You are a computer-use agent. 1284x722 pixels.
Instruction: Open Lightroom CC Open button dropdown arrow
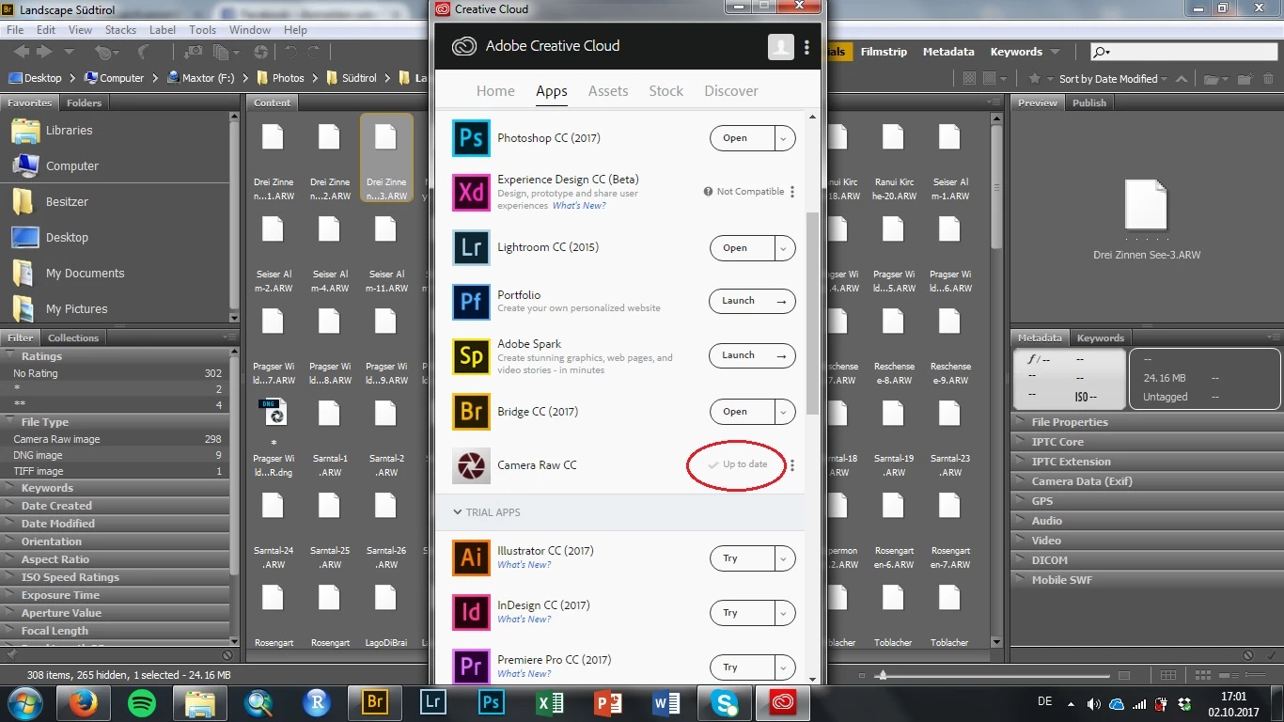(784, 248)
